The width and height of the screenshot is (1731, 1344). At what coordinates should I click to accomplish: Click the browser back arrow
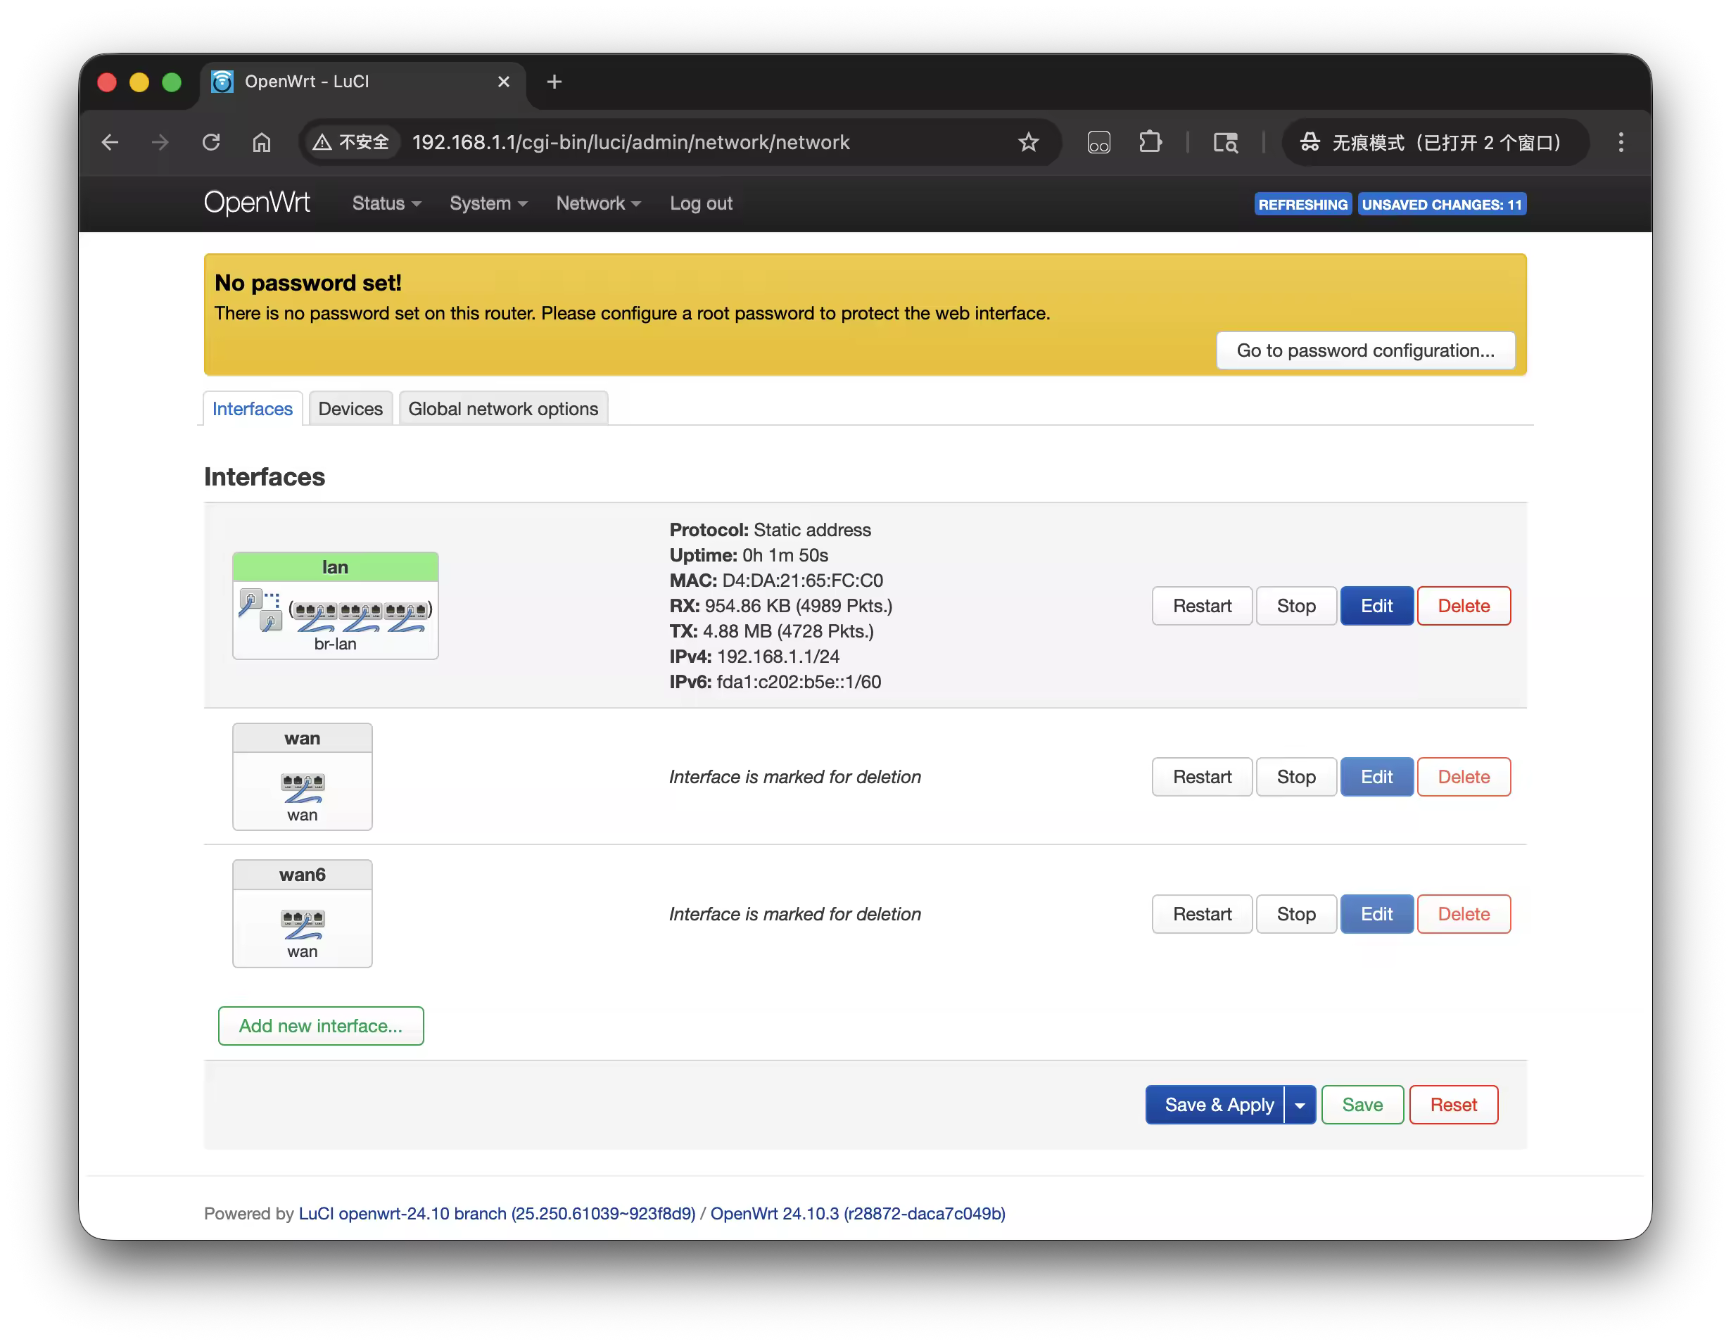coord(110,143)
